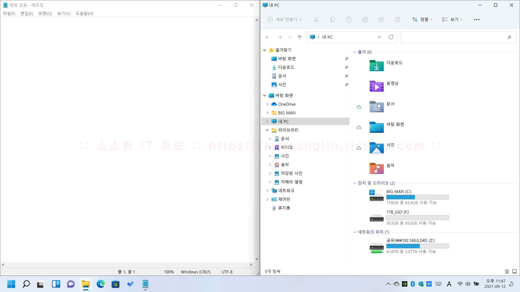This screenshot has width=520, height=292.
Task: Open the 보기 view dropdown in Explorer
Action: [x=452, y=19]
